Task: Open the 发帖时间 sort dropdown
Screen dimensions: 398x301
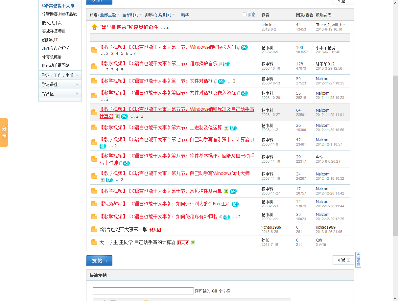Action: (163, 14)
